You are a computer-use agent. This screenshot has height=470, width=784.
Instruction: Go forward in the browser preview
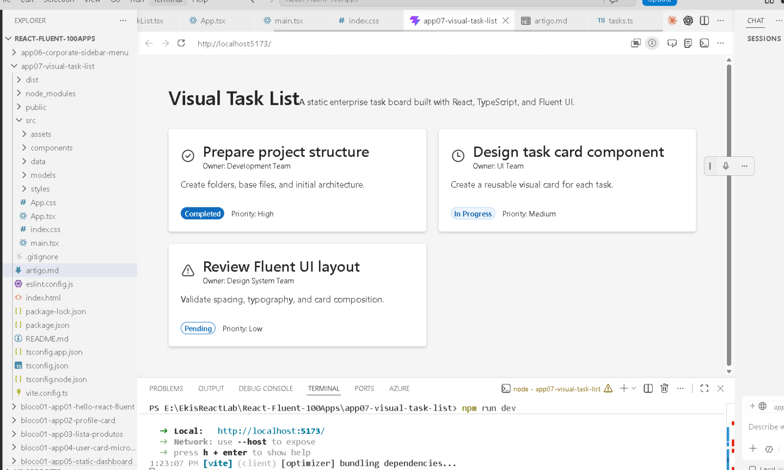point(166,43)
